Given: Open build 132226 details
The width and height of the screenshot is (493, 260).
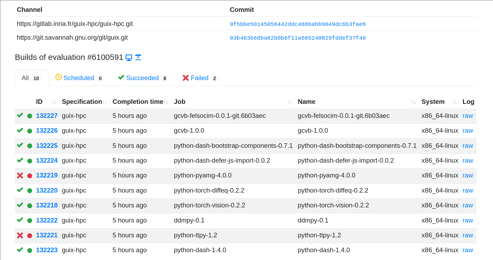Looking at the screenshot, I should tap(47, 131).
